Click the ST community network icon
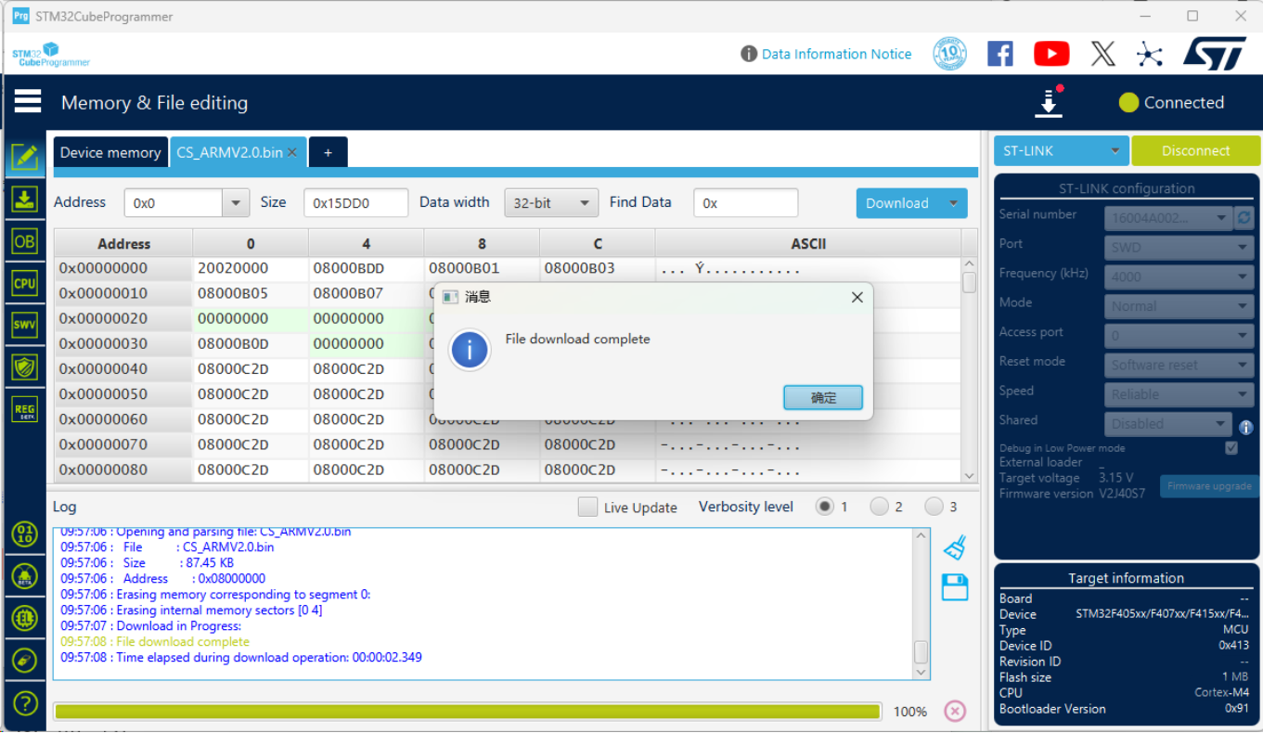The image size is (1263, 733). point(1150,54)
